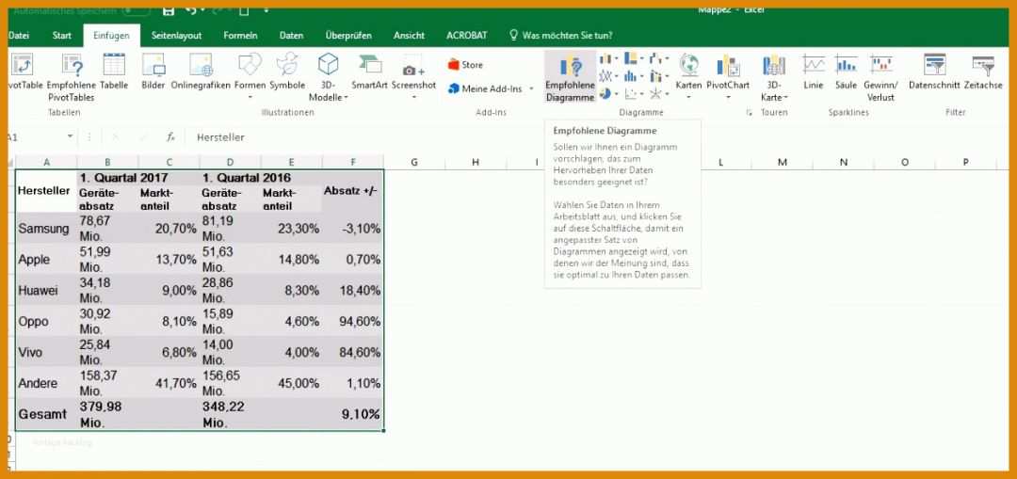Click the Andere 45,00% cell
Viewport: 1017px width, 479px height.
click(291, 383)
